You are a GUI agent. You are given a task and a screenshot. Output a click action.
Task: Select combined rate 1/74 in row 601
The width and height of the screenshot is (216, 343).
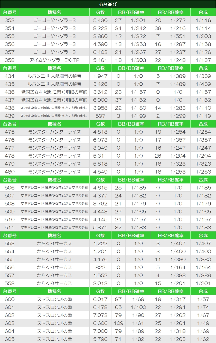coord(203,307)
